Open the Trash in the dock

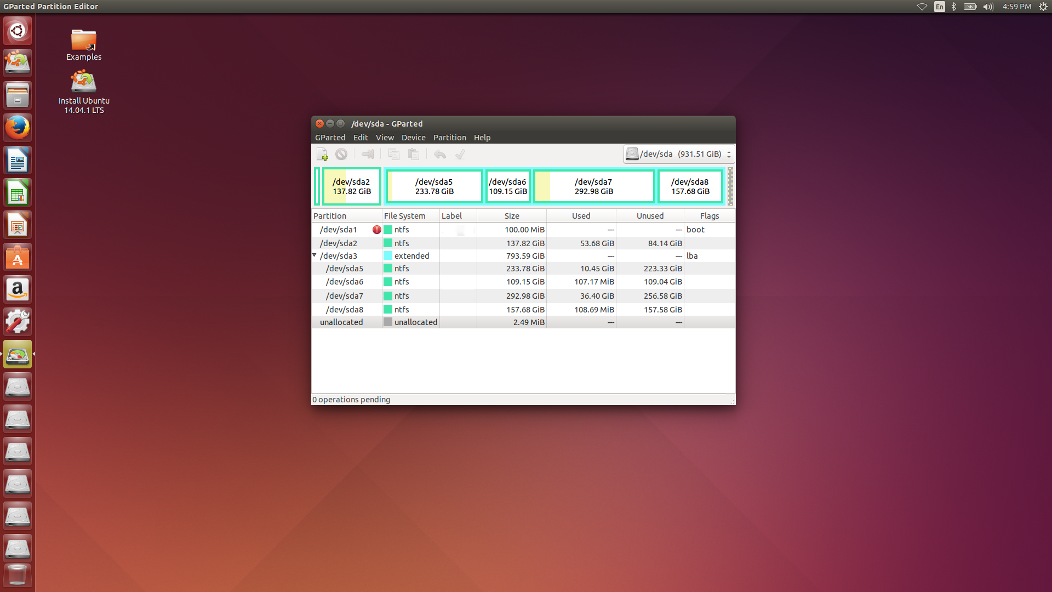pyautogui.click(x=18, y=574)
